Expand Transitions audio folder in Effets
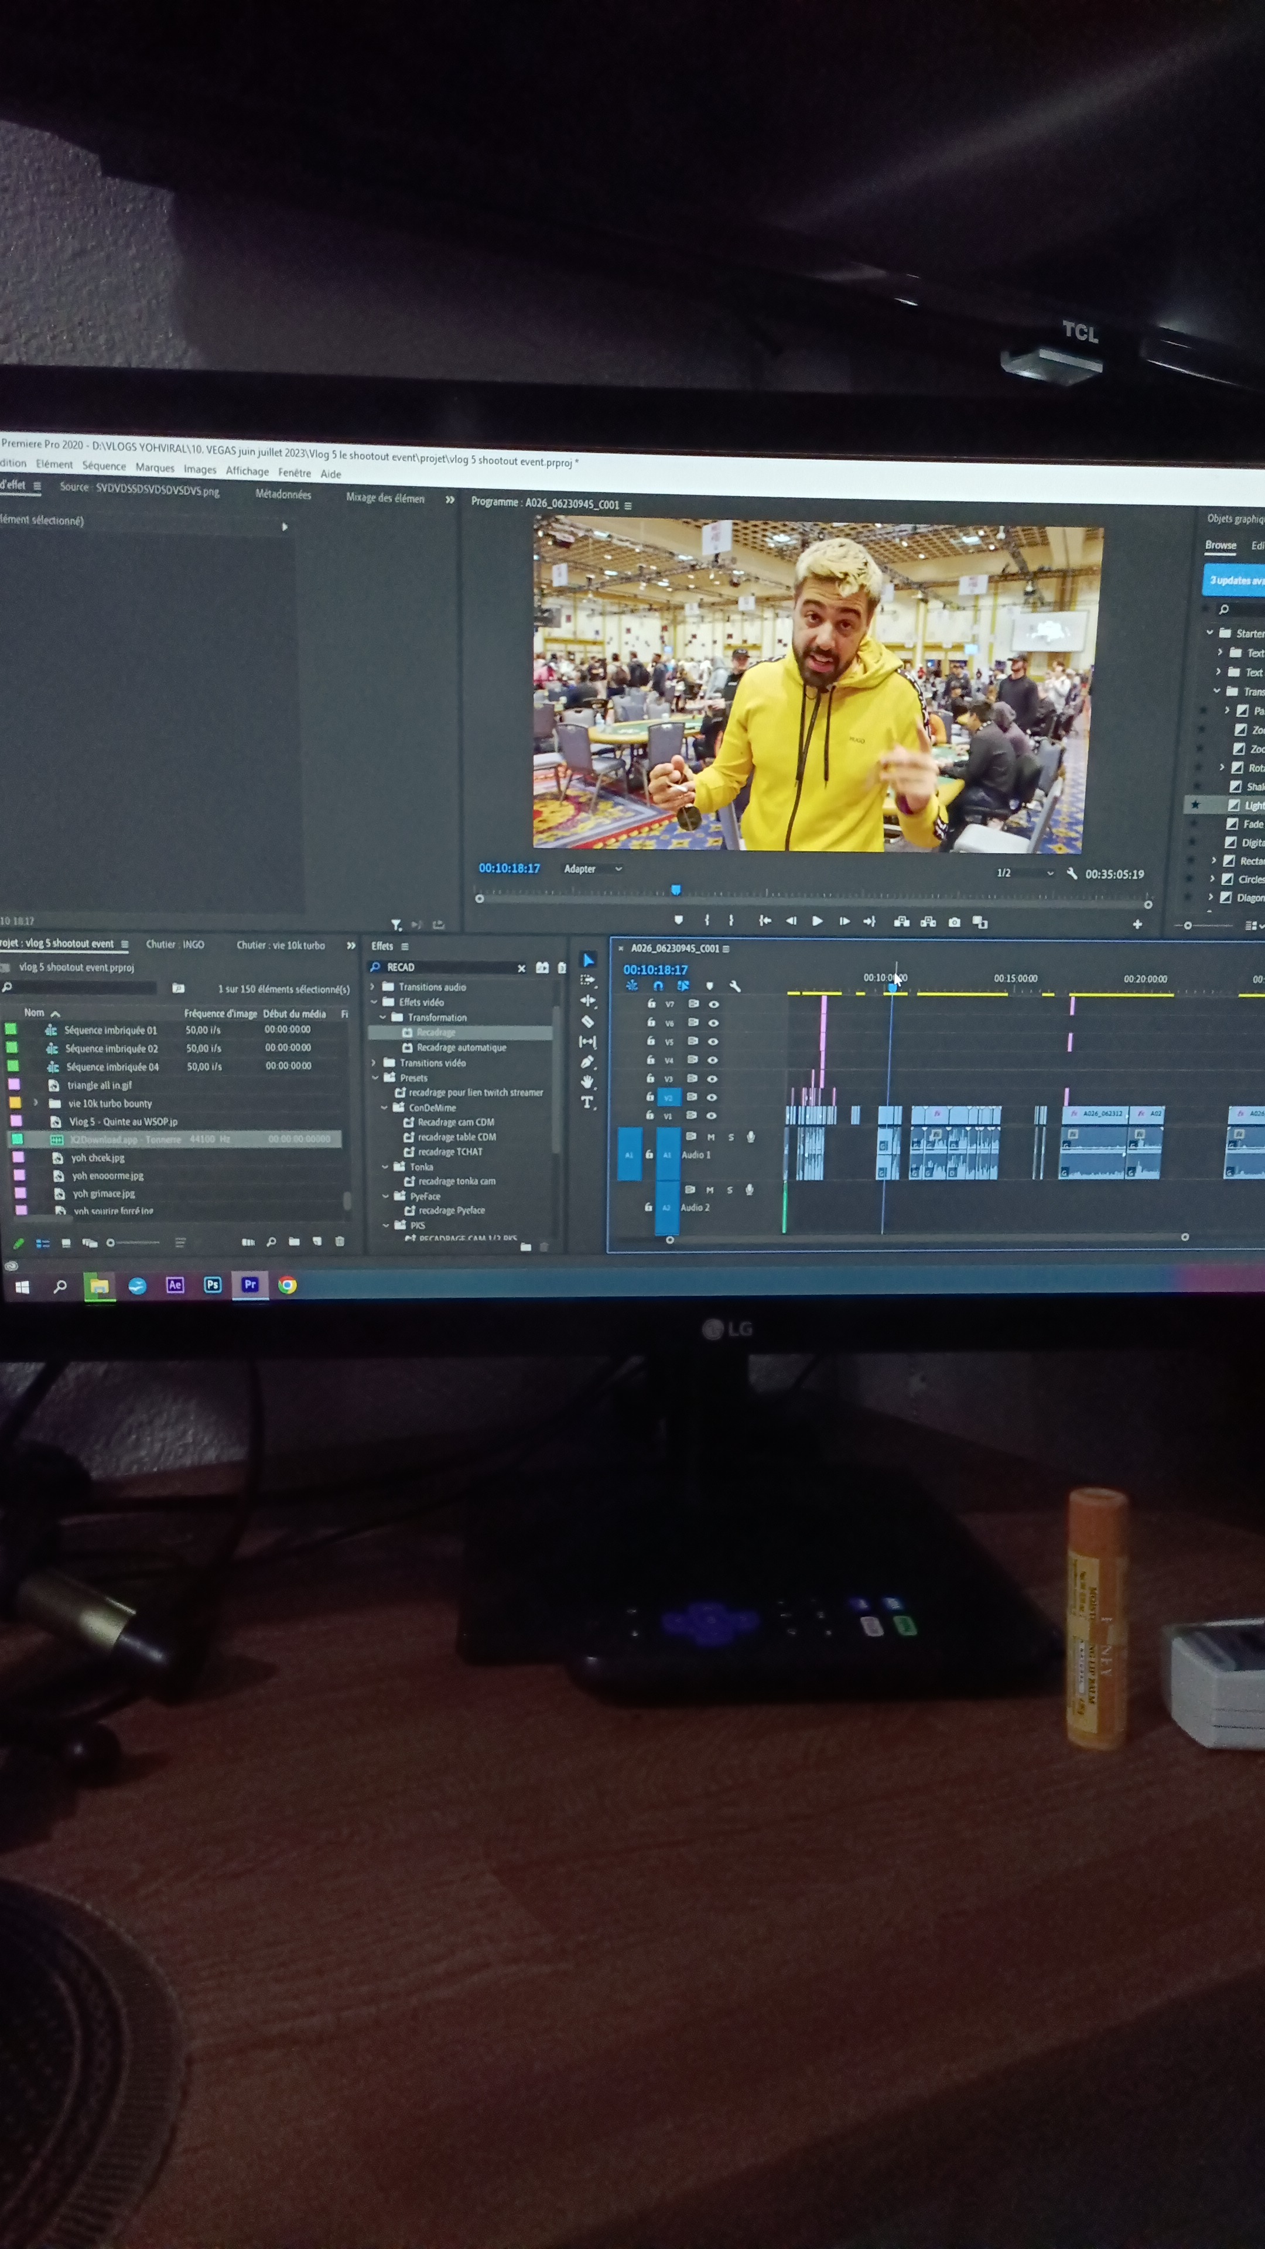 373,986
